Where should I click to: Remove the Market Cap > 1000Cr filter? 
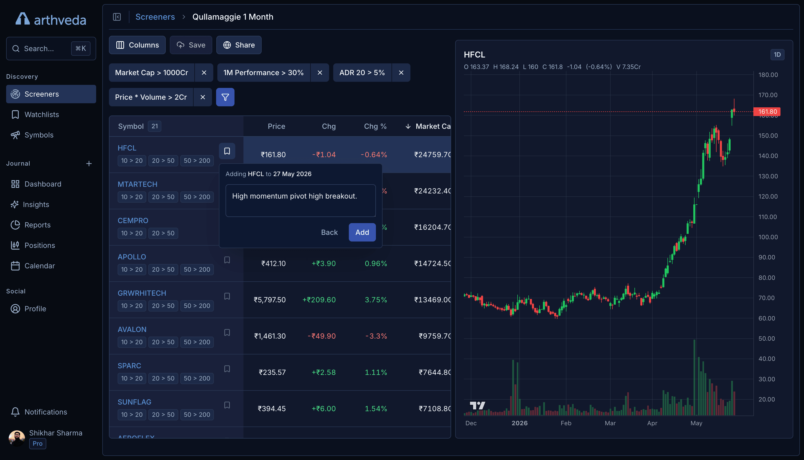pos(204,73)
